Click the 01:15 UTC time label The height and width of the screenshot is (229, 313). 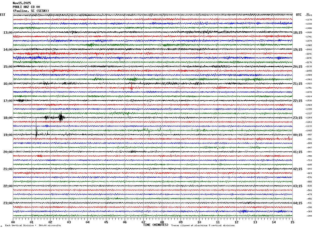[x=298, y=152]
